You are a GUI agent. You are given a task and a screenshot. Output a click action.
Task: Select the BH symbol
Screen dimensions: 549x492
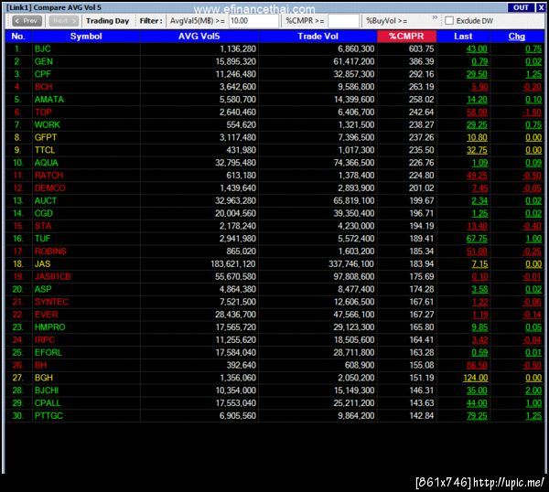(40, 365)
